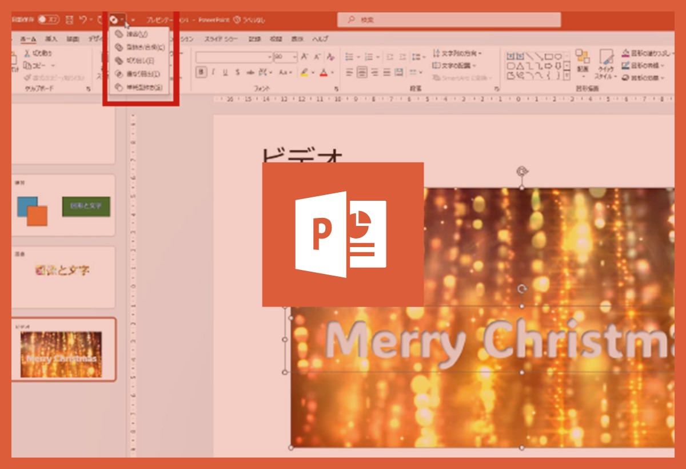Toggle Bold formatting button
Viewport: 686px width, 469px height.
coord(201,72)
